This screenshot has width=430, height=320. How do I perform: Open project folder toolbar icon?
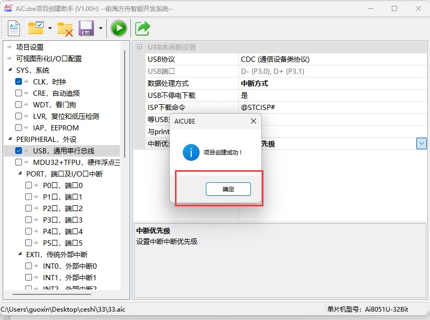coord(36,28)
